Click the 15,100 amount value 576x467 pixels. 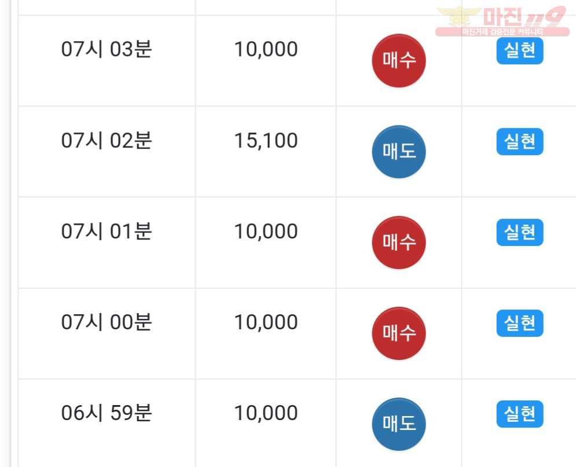point(266,141)
